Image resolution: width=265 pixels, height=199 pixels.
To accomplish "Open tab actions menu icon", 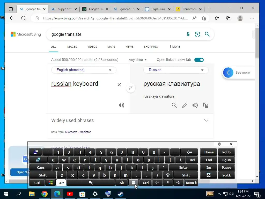I will [11, 9].
